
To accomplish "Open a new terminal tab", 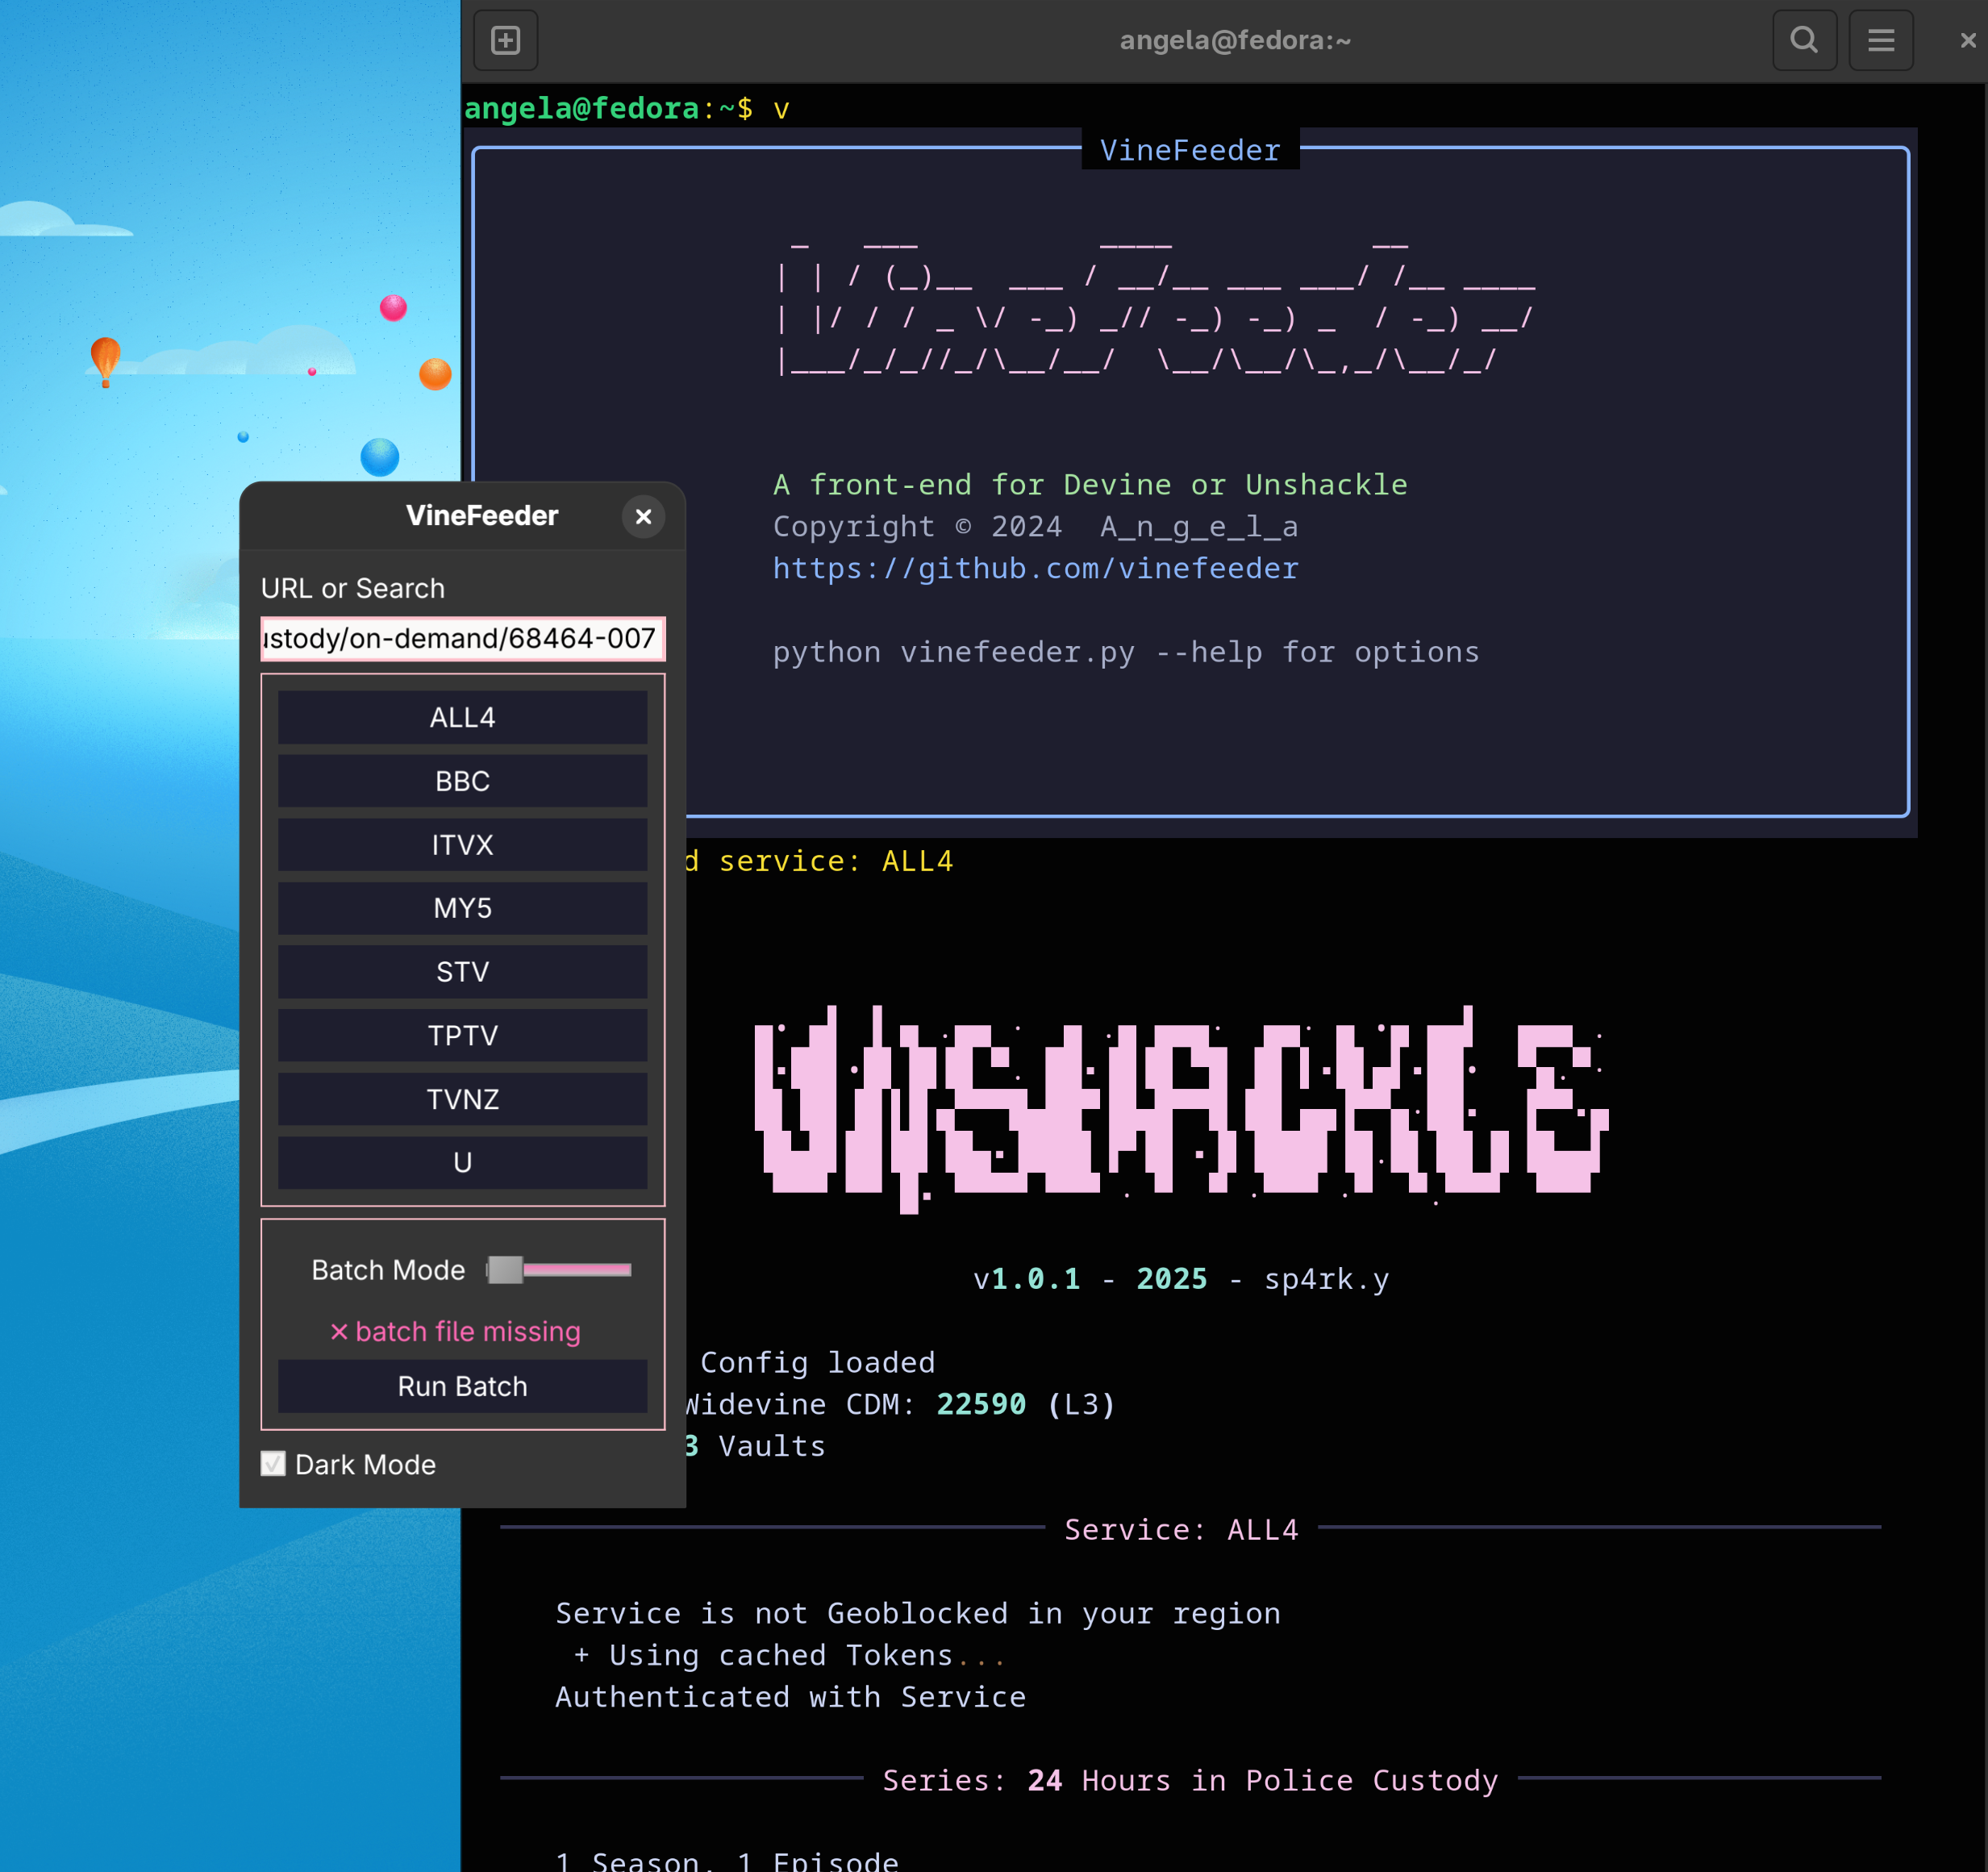I will [x=505, y=40].
